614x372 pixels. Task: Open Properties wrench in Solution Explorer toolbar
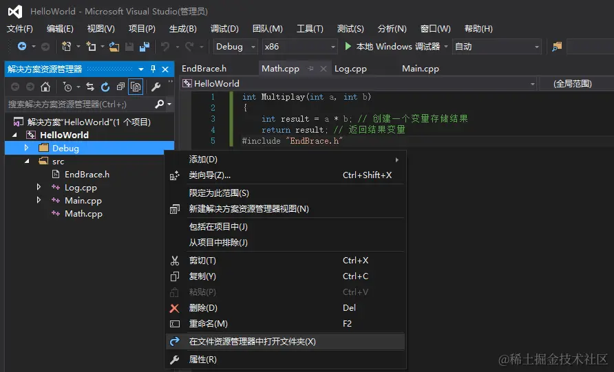(x=156, y=87)
